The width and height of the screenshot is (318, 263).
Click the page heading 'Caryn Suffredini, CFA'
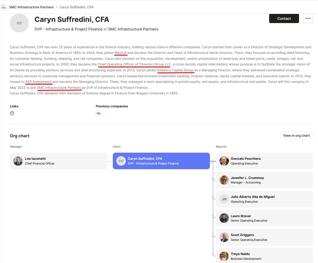point(72,20)
